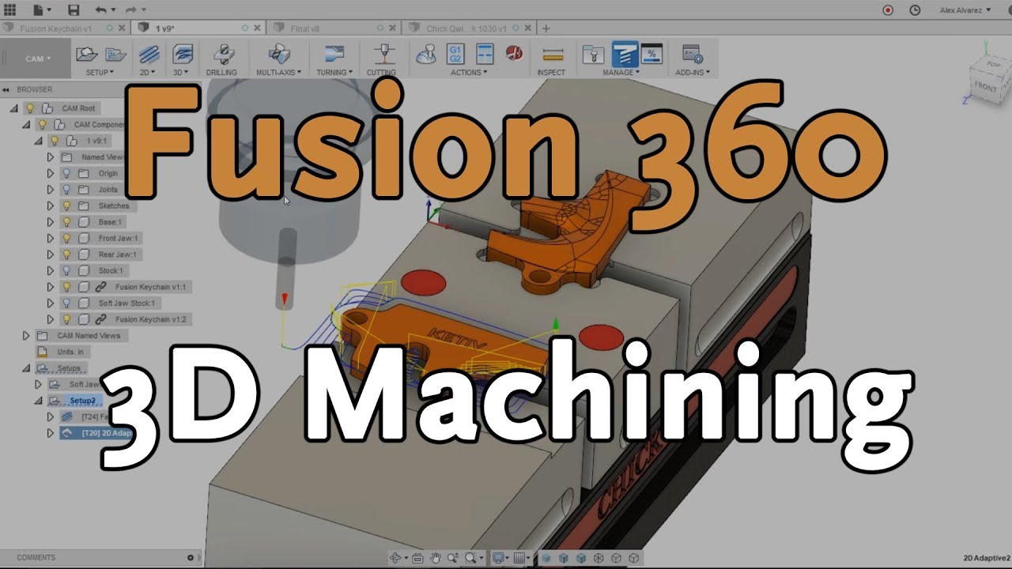The height and width of the screenshot is (569, 1012).
Task: Open the data panel grid icon
Action: [10, 9]
